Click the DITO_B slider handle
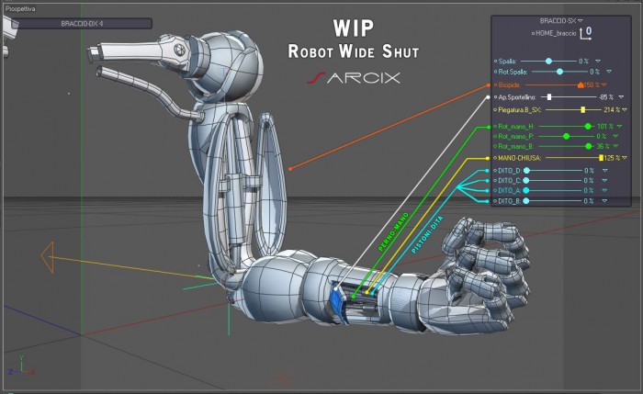Viewport: 643px width, 394px height. tap(526, 201)
